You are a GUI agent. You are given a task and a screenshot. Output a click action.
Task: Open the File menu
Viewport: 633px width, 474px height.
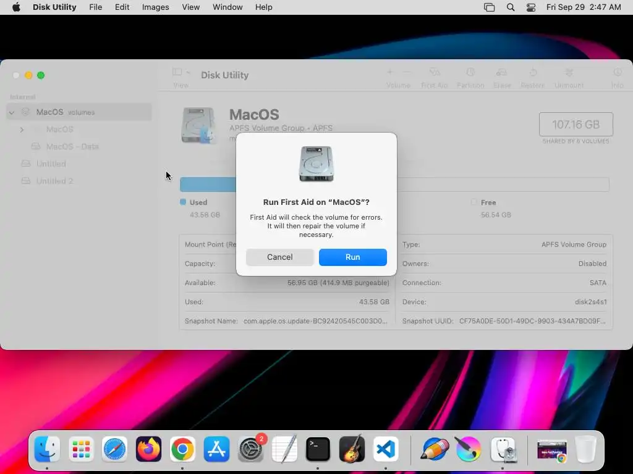[96, 7]
